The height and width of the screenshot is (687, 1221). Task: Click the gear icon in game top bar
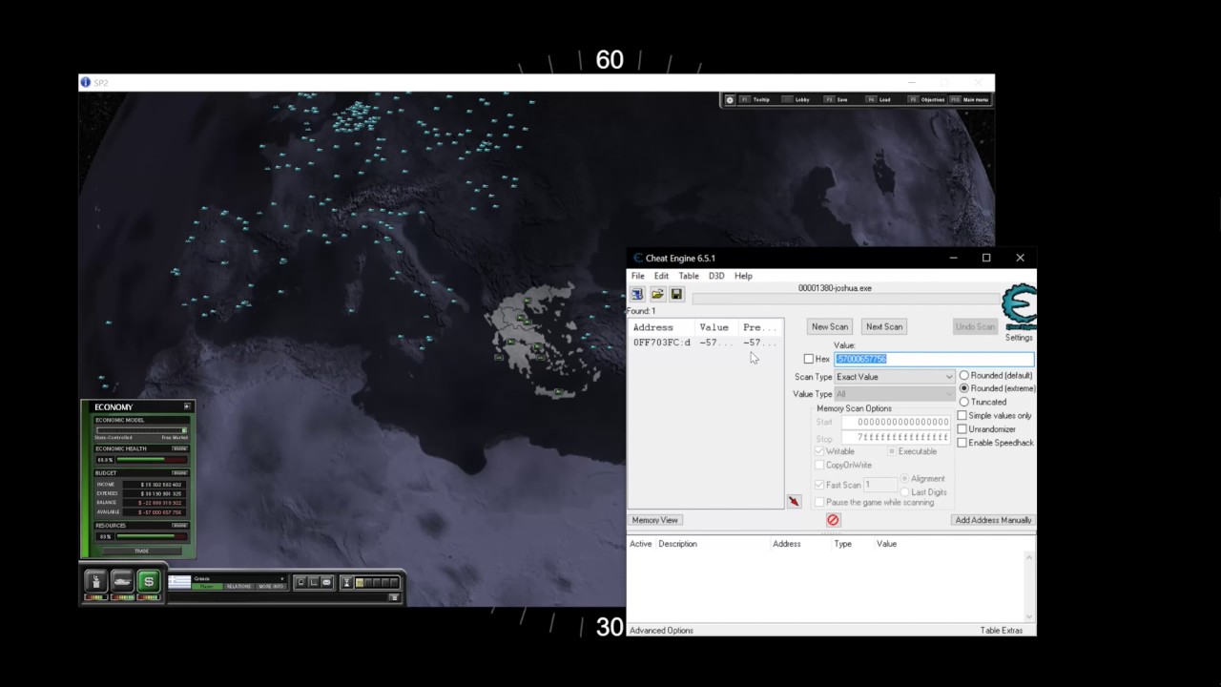click(x=730, y=99)
